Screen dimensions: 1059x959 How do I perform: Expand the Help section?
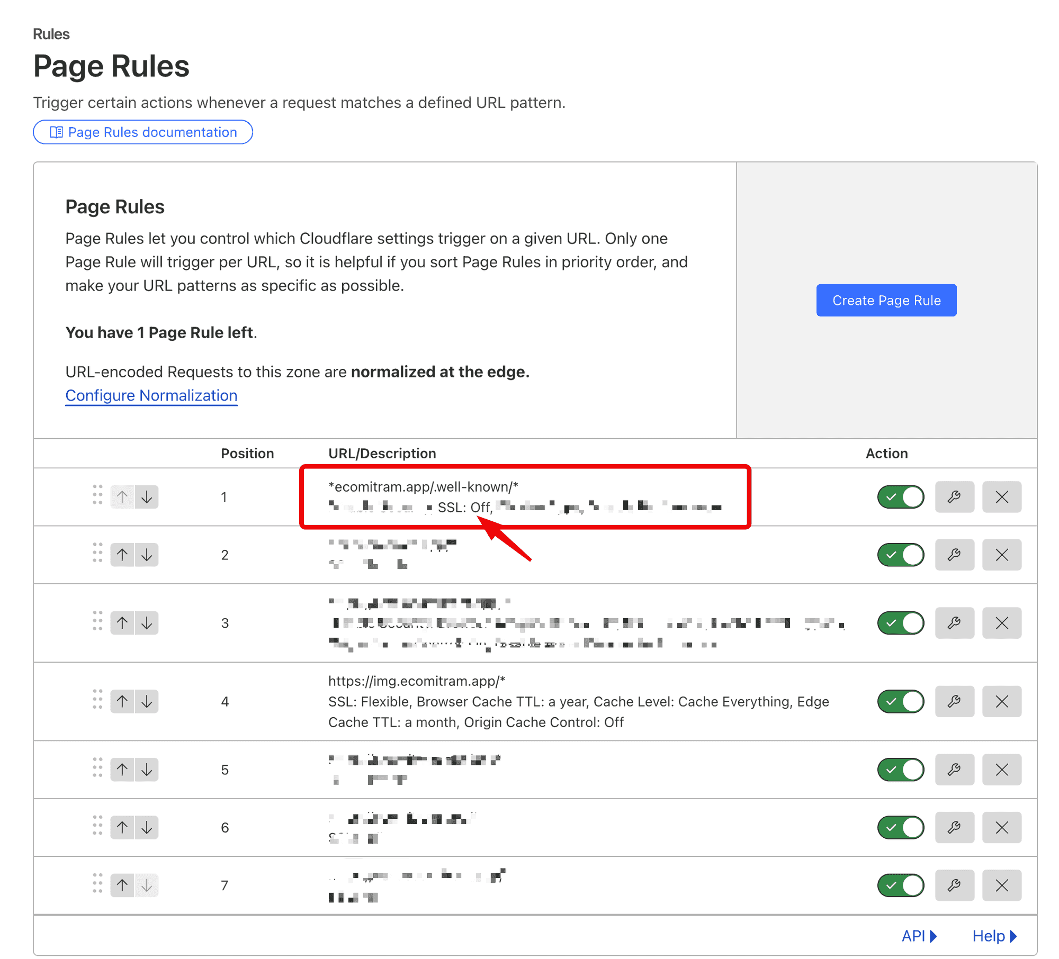point(994,936)
